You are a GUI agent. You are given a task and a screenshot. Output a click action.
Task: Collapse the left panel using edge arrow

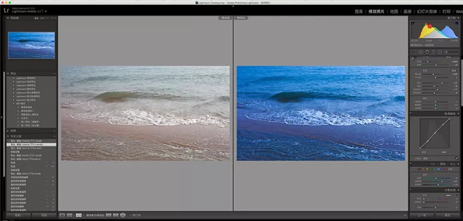2,117
